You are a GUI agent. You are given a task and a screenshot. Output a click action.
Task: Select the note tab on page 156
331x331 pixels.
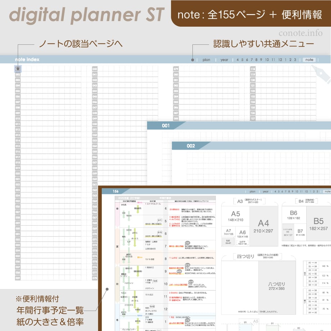click(327, 191)
